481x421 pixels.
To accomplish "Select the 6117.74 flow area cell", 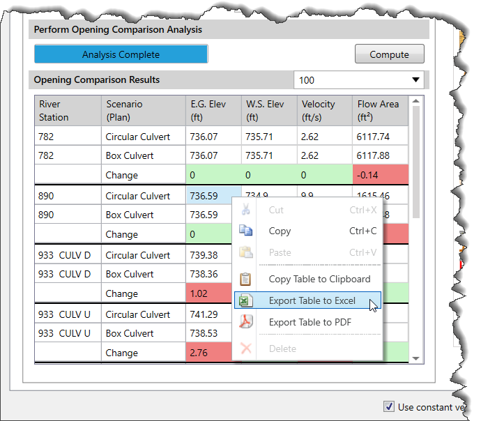I will 381,137.
